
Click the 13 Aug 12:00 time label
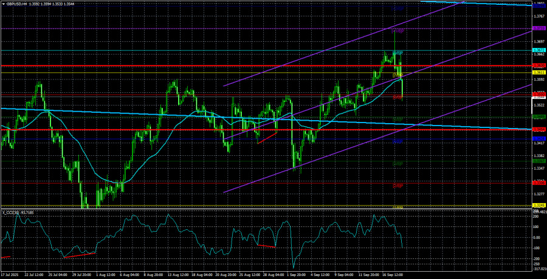click(179, 275)
